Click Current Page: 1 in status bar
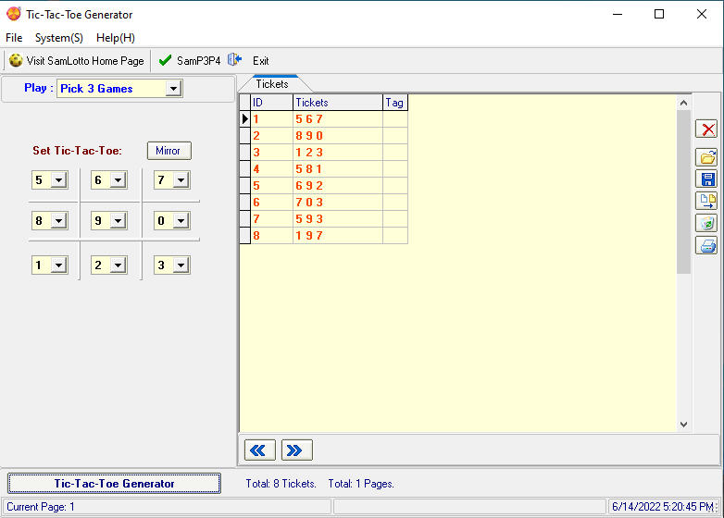This screenshot has width=724, height=518. click(41, 507)
